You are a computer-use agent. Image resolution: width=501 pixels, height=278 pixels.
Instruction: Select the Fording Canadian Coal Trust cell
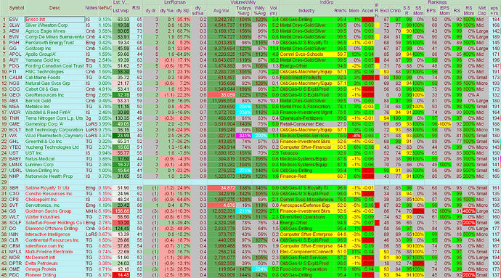coord(54,66)
